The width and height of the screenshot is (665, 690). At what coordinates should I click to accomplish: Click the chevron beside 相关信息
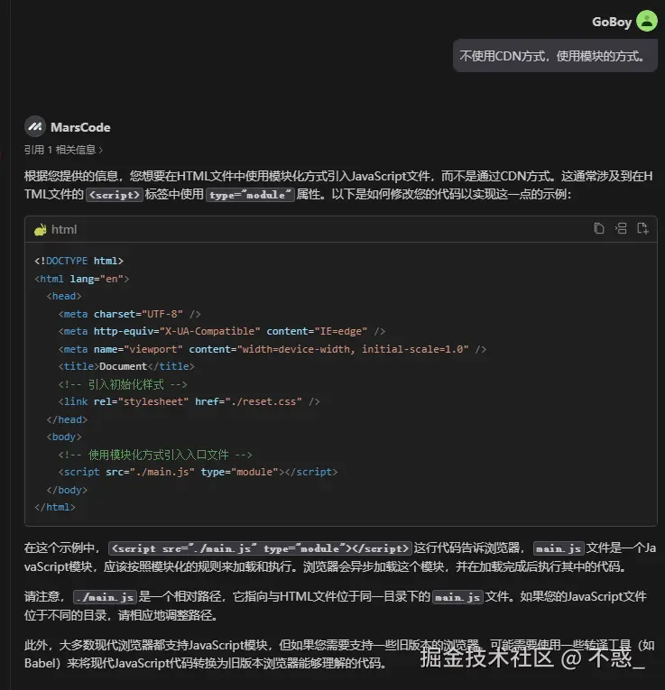point(101,150)
